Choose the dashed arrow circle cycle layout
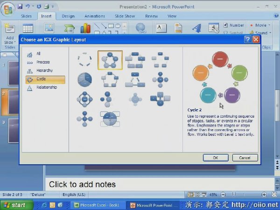Image resolution: width=280 pixels, height=210 pixels. (x=84, y=60)
